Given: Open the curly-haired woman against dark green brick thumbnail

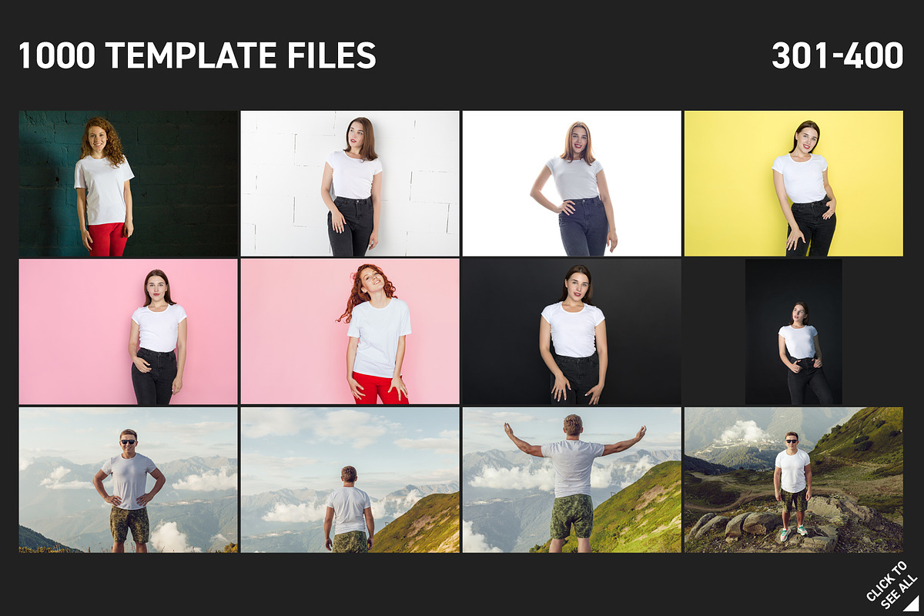Looking at the screenshot, I should 128,183.
